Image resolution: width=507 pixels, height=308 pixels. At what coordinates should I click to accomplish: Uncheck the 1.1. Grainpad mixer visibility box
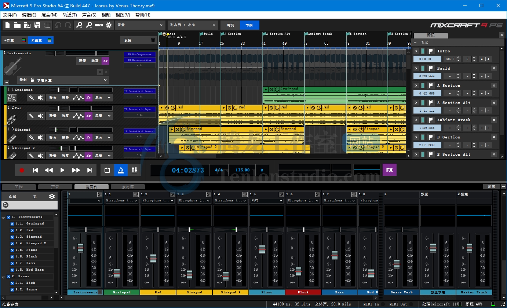[x=12, y=224]
